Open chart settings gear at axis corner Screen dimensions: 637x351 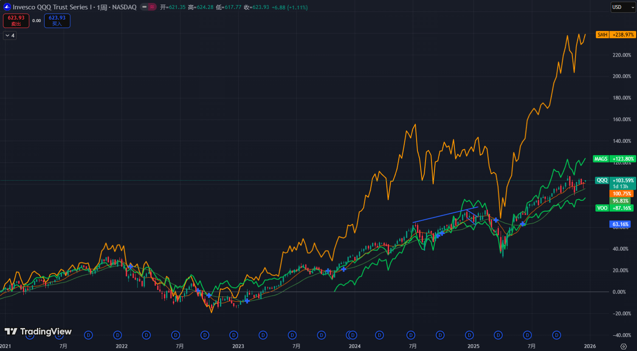[x=623, y=346]
